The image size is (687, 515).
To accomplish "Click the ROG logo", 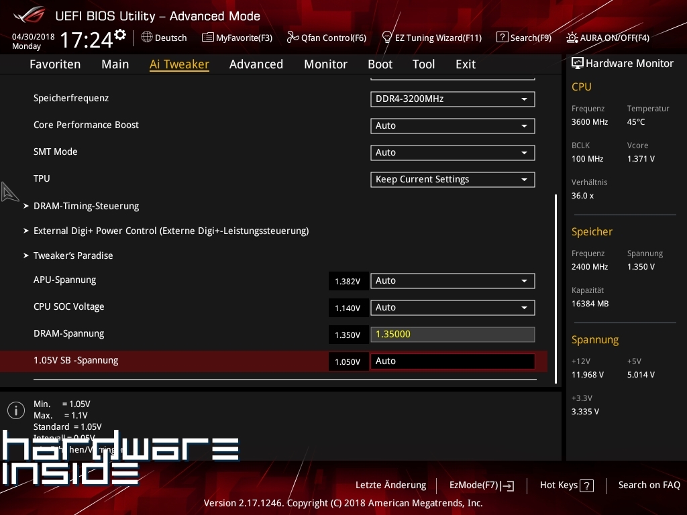I will tap(30, 15).
